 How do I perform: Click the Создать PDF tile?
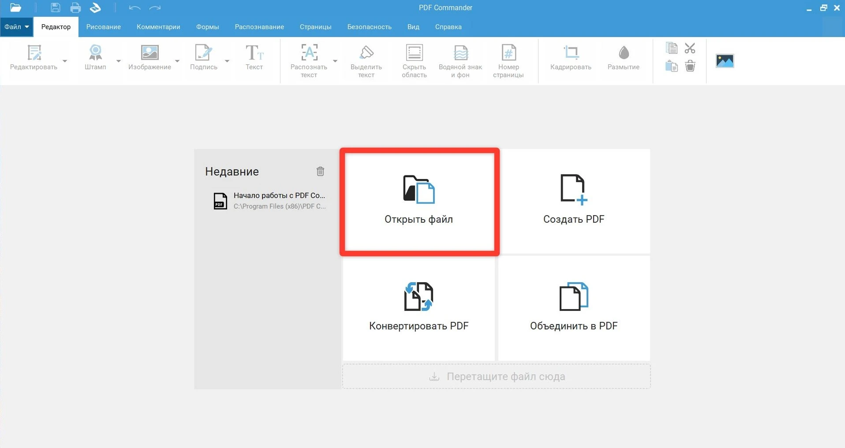[x=574, y=202]
